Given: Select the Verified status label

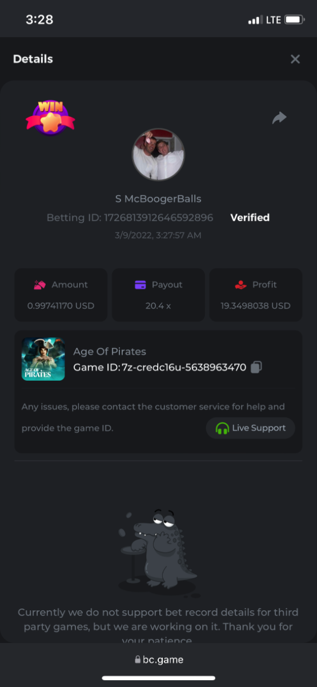Looking at the screenshot, I should coord(250,218).
